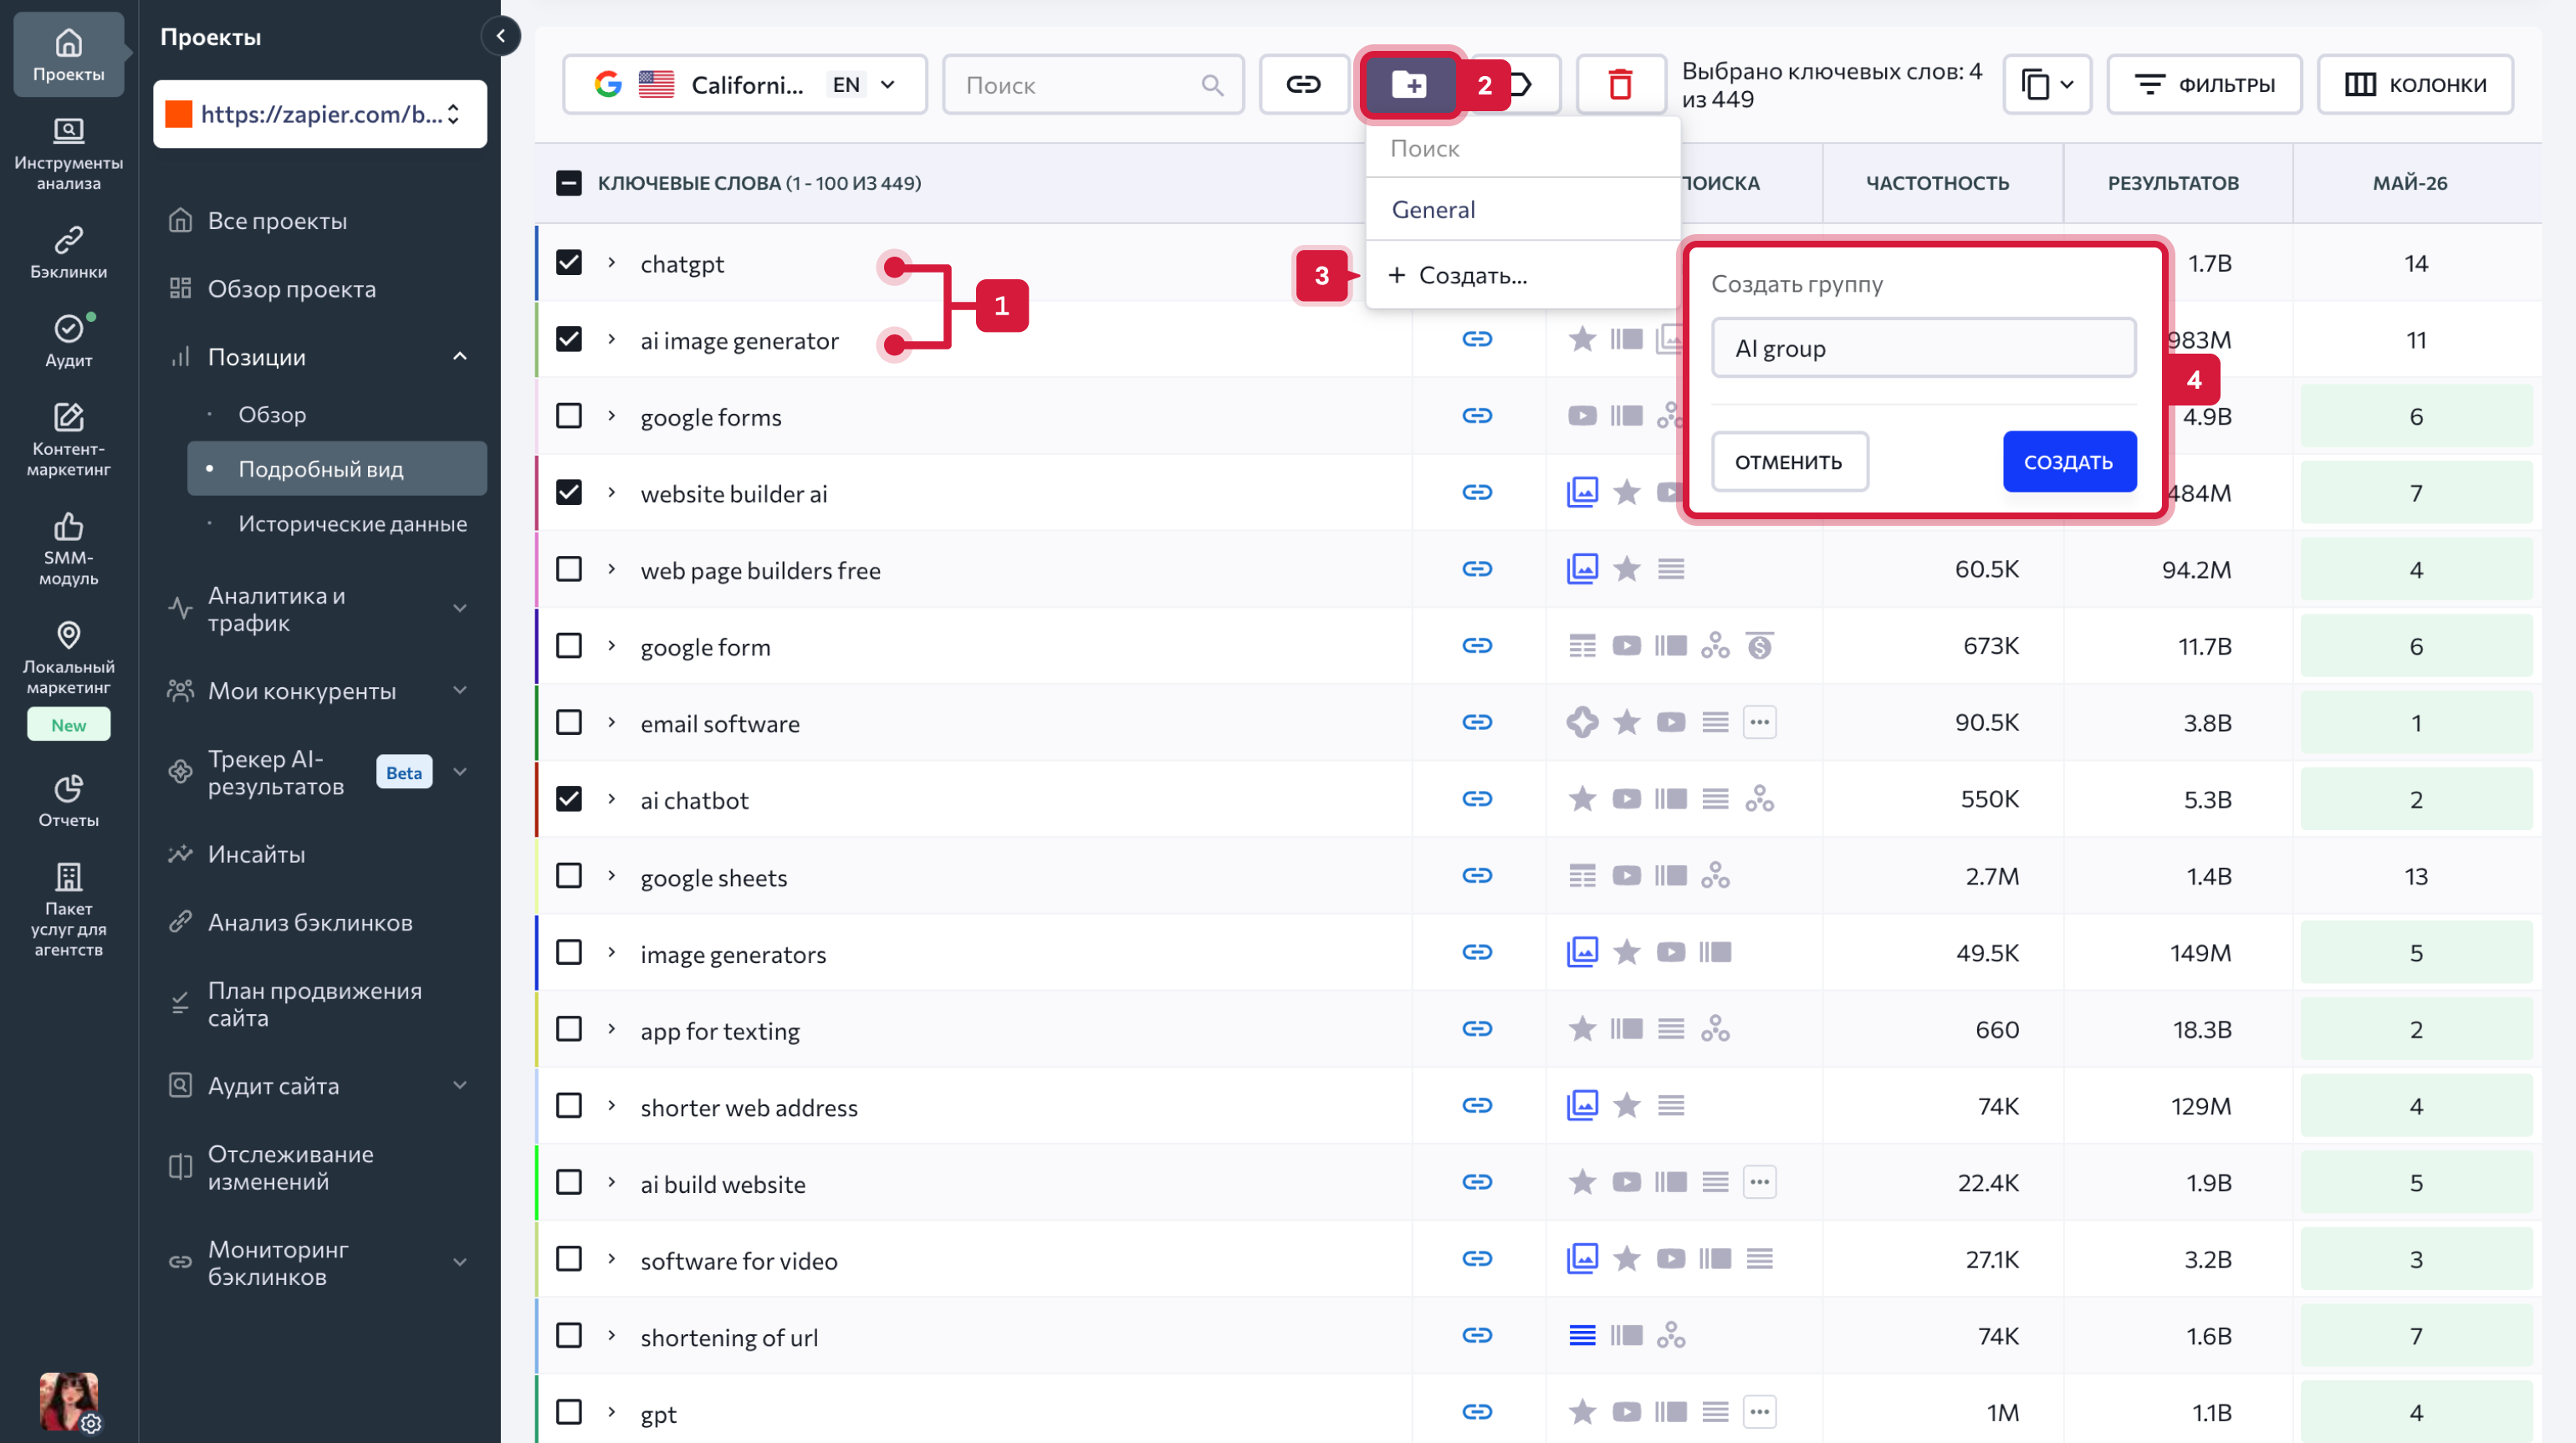This screenshot has height=1443, width=2576.
Task: Open Инструменты анализа in the left rail
Action: coord(68,153)
